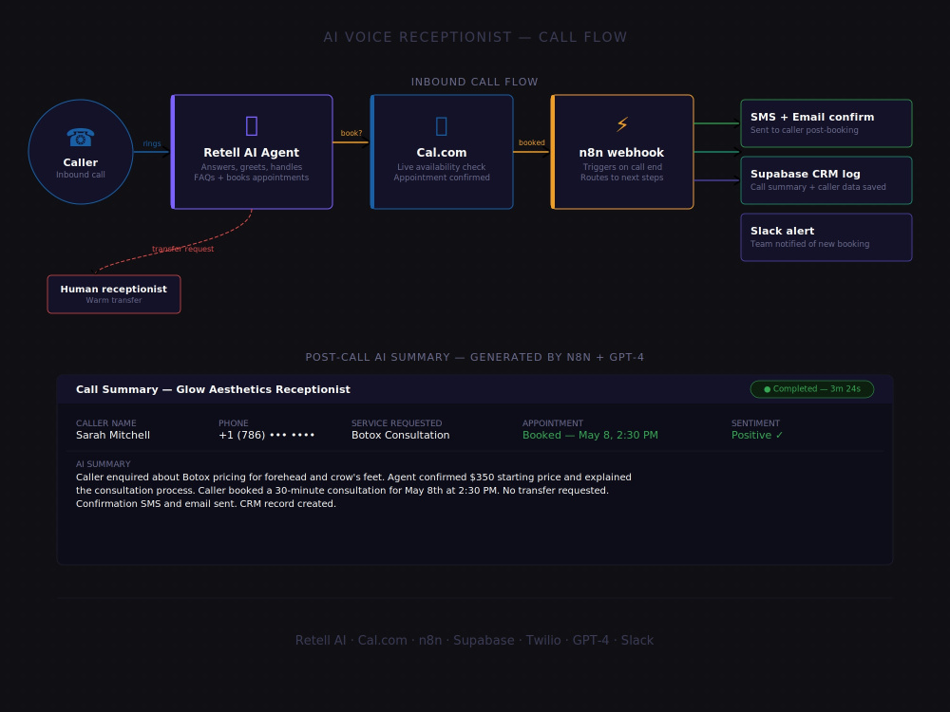The image size is (950, 712).
Task: Click the Human receptionist box
Action: pyautogui.click(x=114, y=294)
